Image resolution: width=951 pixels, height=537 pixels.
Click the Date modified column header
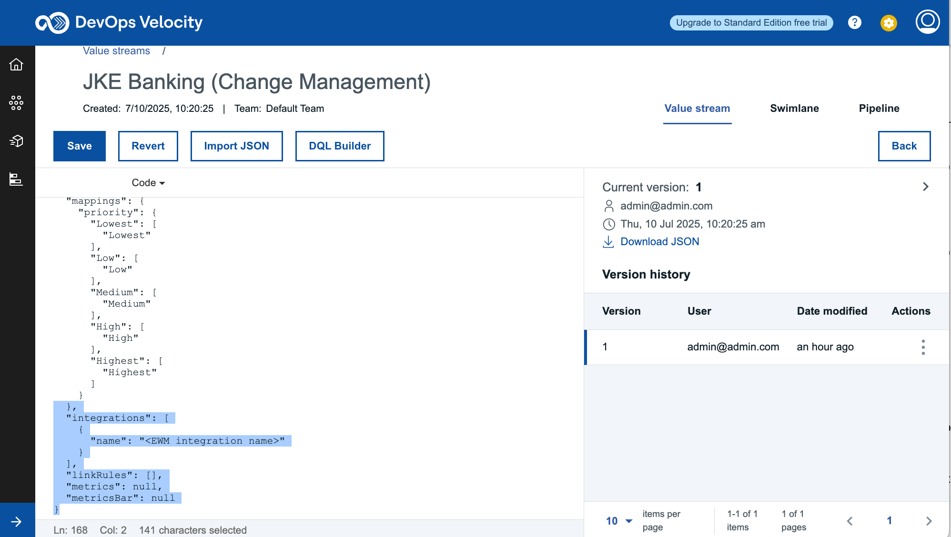(832, 311)
